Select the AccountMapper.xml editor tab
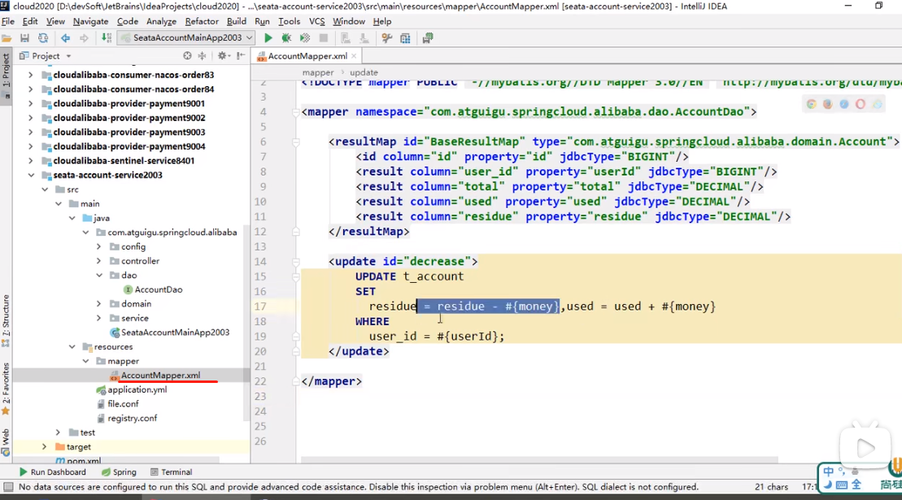The width and height of the screenshot is (902, 500). [307, 56]
